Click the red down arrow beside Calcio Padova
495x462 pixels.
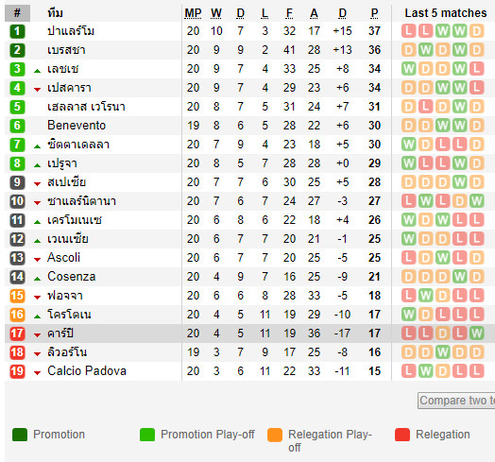(x=37, y=373)
